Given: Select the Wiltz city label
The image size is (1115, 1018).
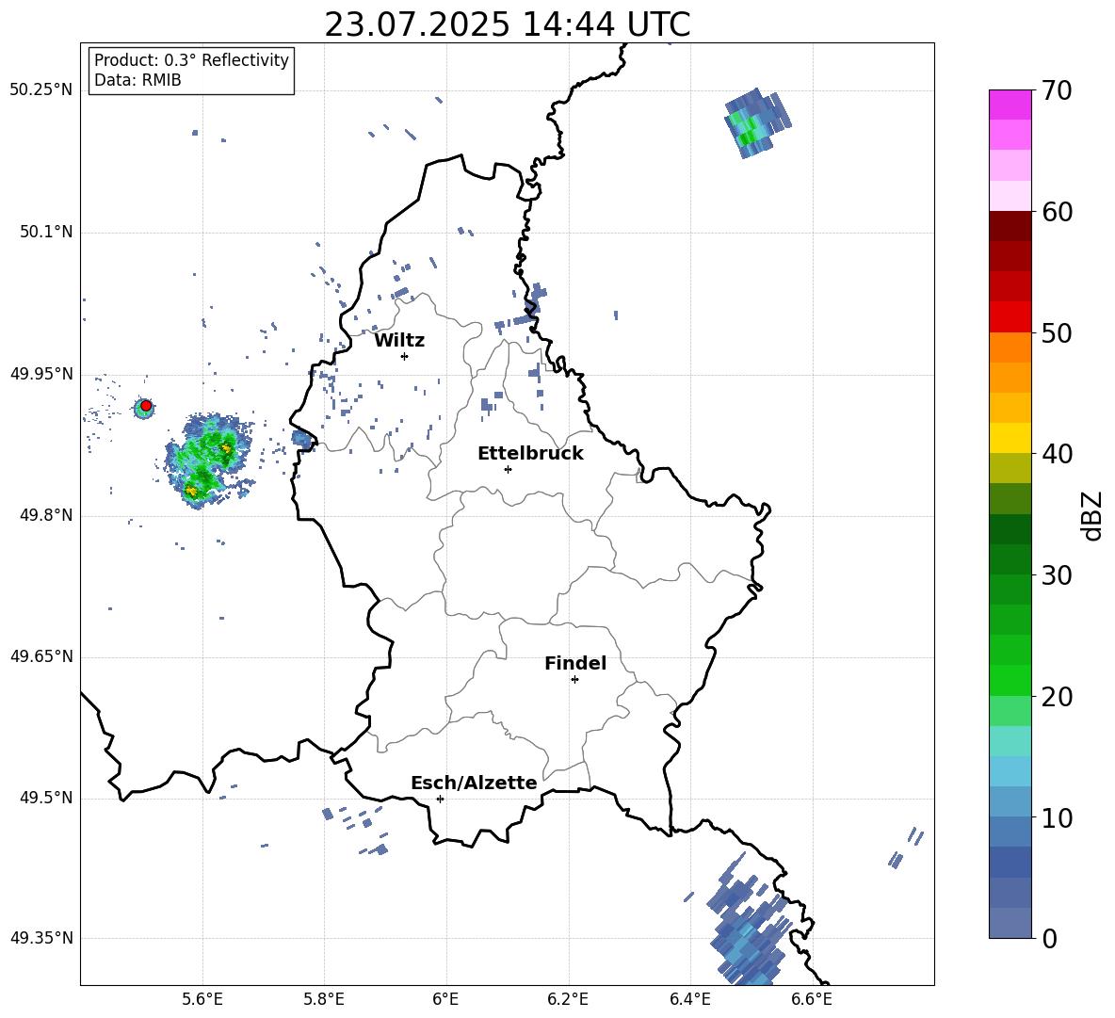Looking at the screenshot, I should coord(399,341).
